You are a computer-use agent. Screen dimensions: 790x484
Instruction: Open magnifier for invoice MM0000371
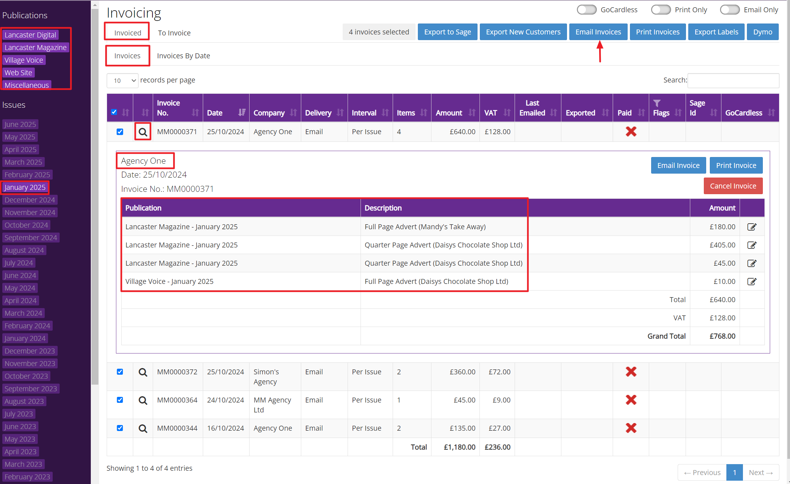pos(143,132)
